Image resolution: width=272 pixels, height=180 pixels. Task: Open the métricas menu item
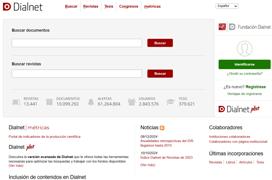pos(152,6)
